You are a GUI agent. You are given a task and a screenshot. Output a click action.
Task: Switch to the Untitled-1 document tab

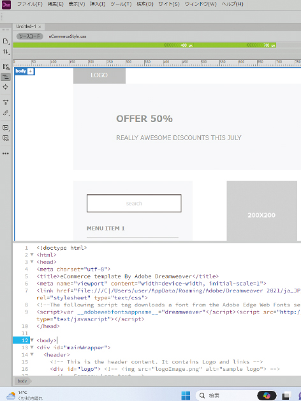[26, 27]
